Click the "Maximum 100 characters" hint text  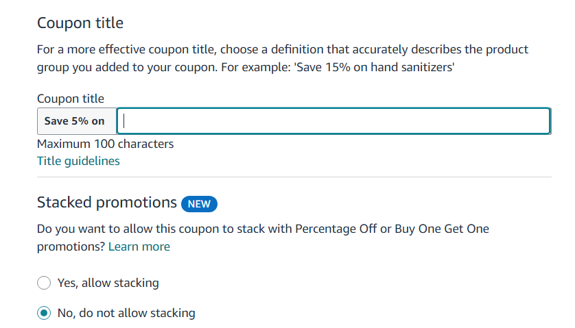click(105, 144)
